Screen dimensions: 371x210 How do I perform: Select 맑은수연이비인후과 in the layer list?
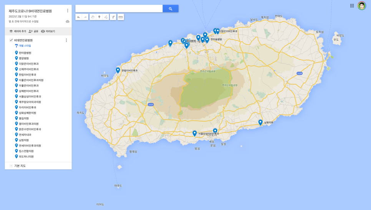click(x=30, y=129)
